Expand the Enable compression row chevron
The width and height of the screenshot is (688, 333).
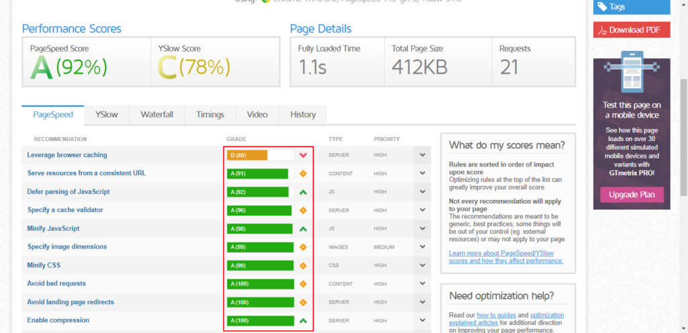point(422,320)
